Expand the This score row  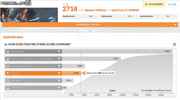(59, 73)
